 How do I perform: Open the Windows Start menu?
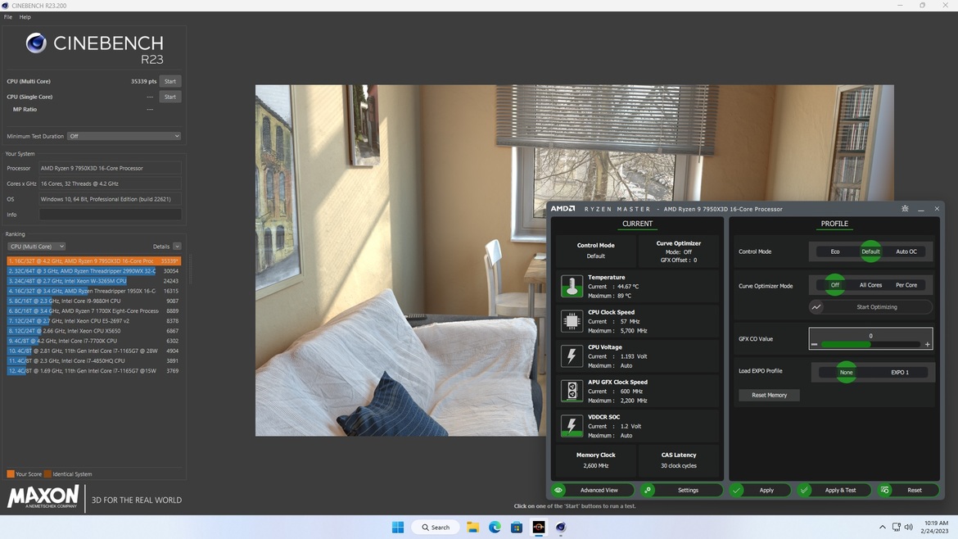click(x=398, y=527)
